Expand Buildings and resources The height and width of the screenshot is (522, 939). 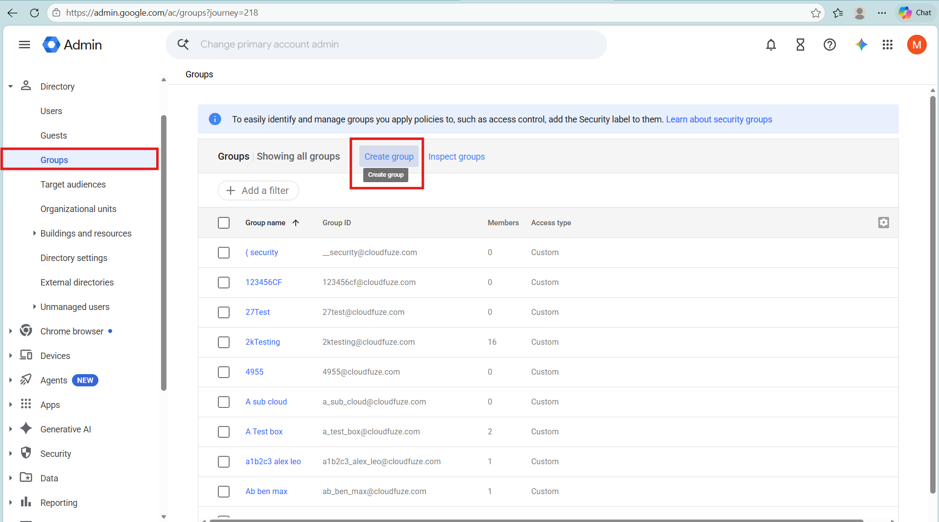(x=34, y=233)
